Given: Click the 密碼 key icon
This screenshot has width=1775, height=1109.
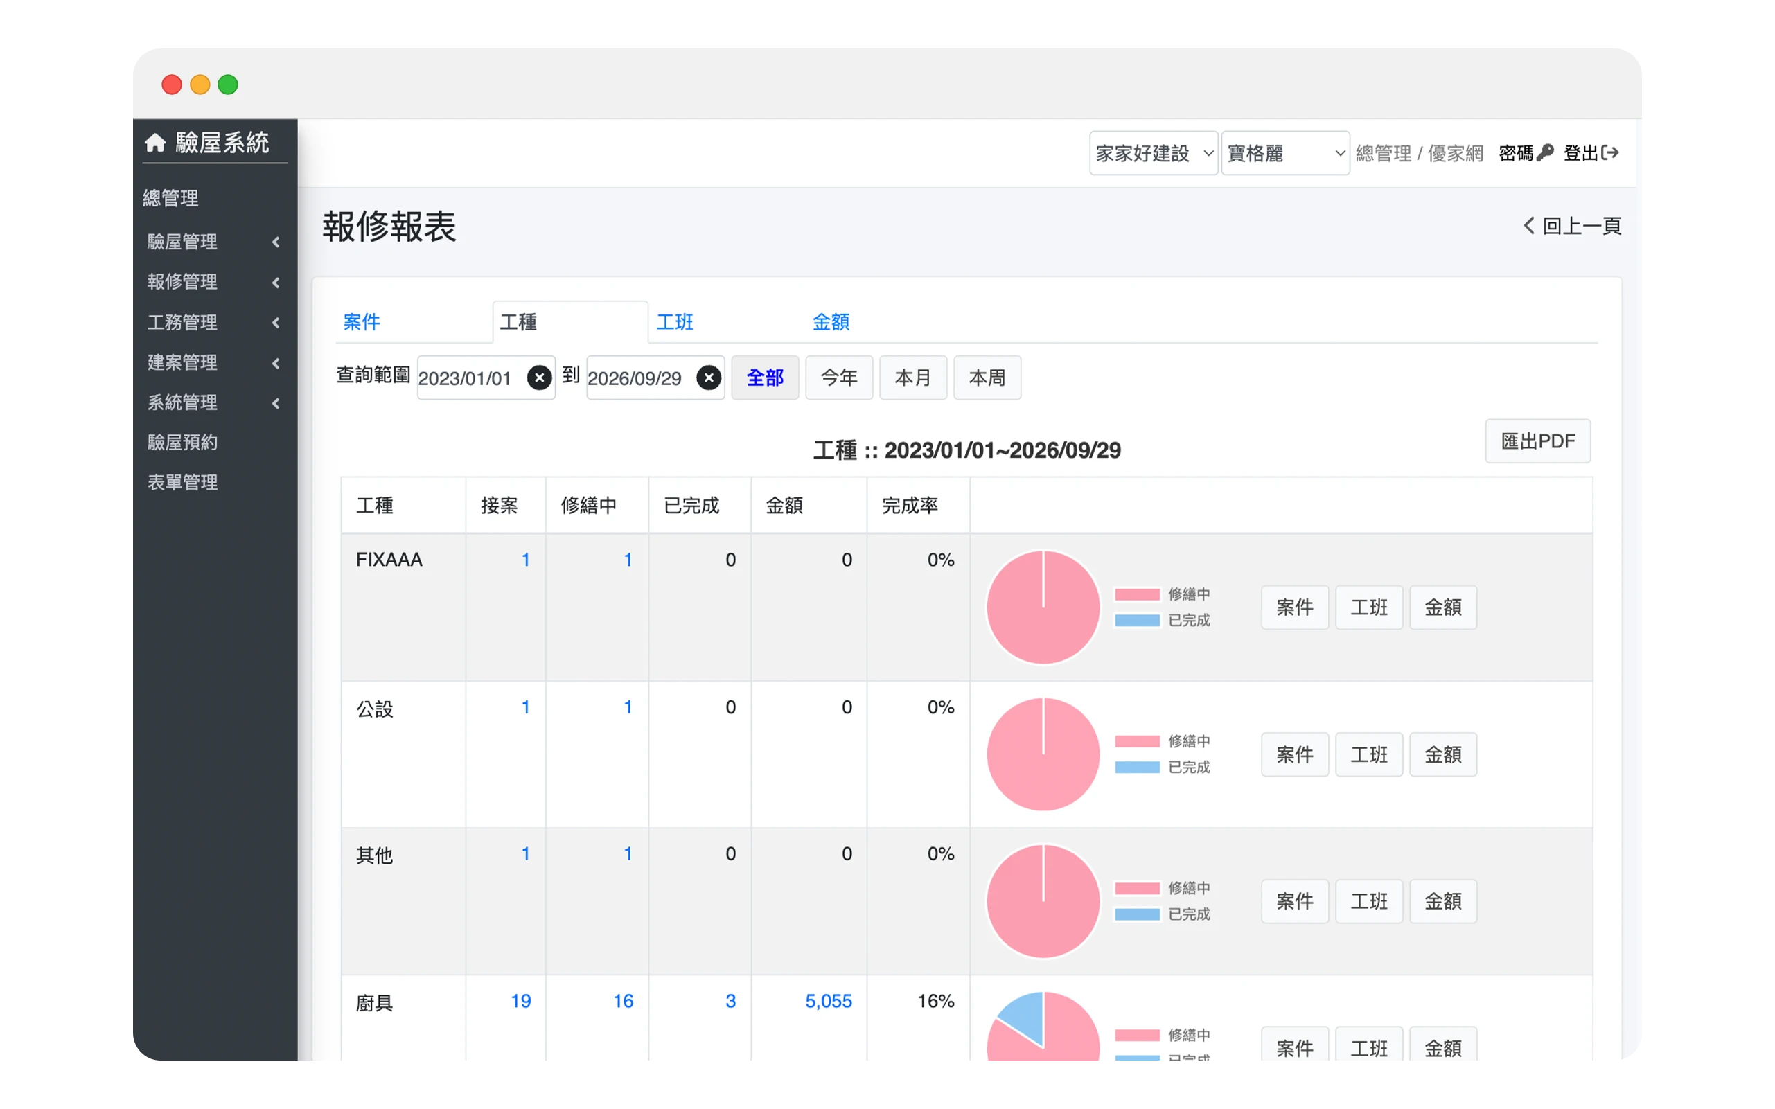Looking at the screenshot, I should pos(1545,152).
